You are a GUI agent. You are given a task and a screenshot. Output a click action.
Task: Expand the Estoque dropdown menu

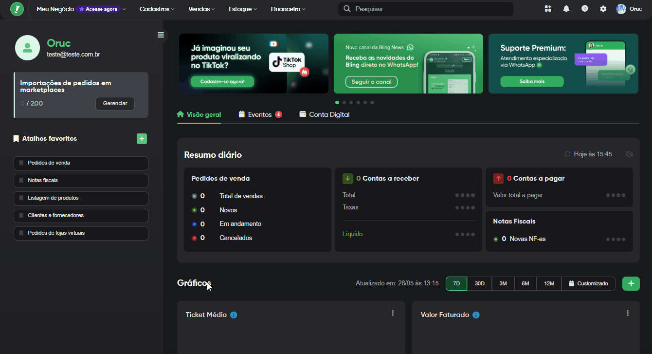[x=242, y=9]
